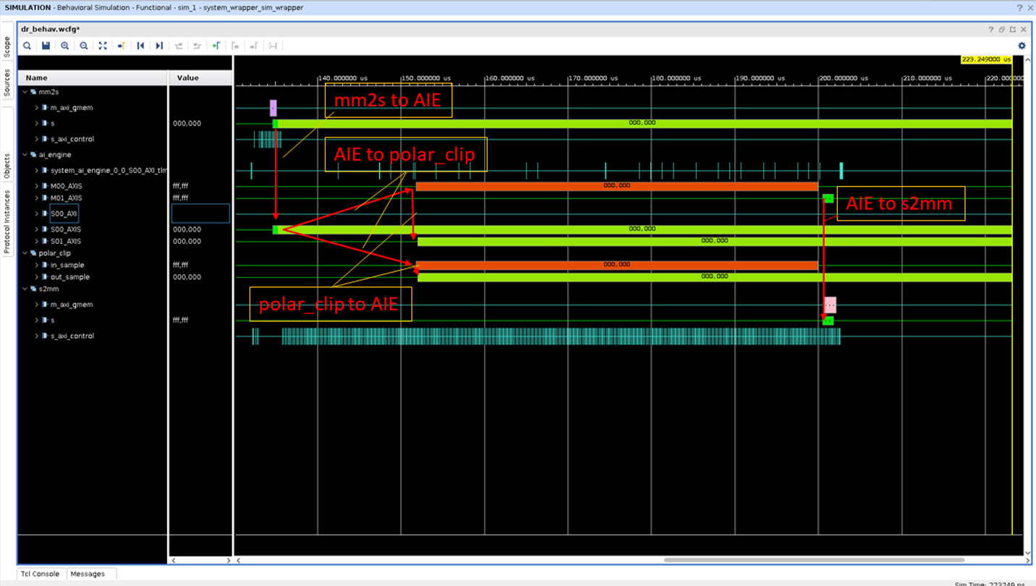
Task: Click the value pane scroll-right arrow
Action: tap(229, 560)
